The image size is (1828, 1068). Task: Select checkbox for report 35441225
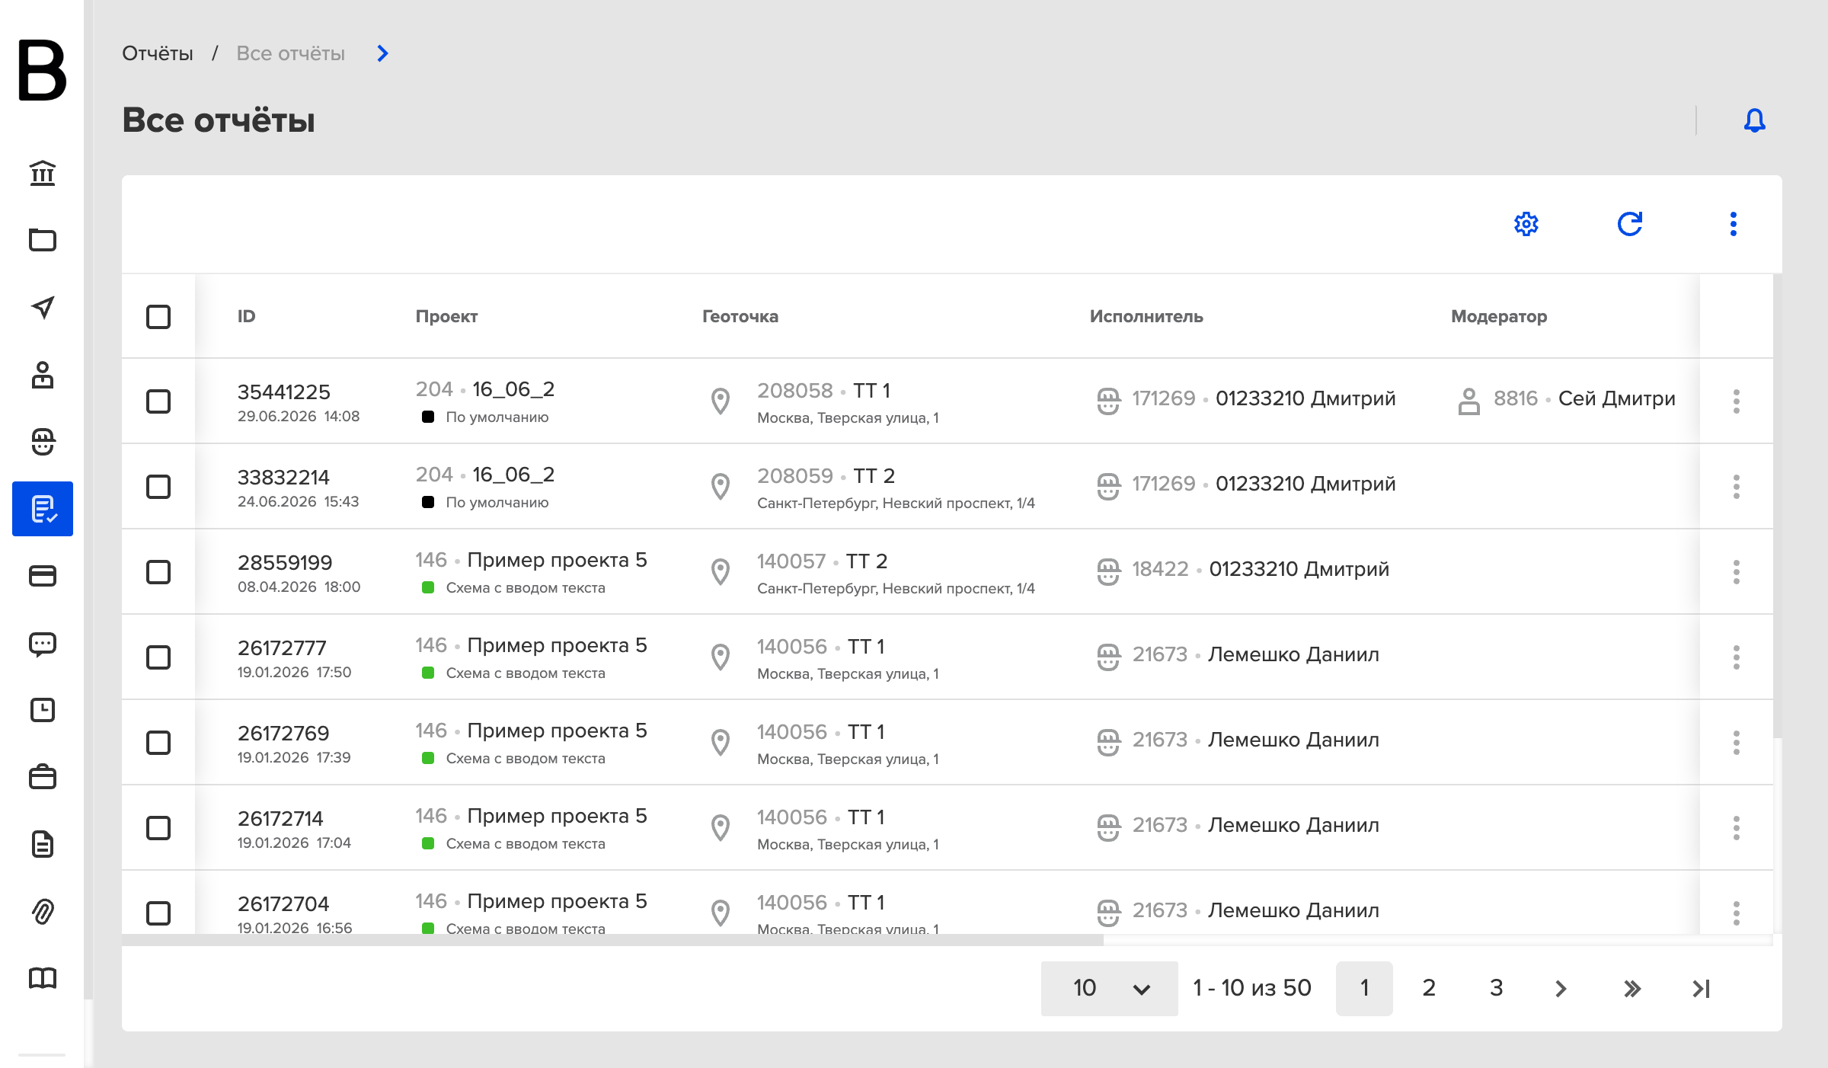tap(158, 401)
